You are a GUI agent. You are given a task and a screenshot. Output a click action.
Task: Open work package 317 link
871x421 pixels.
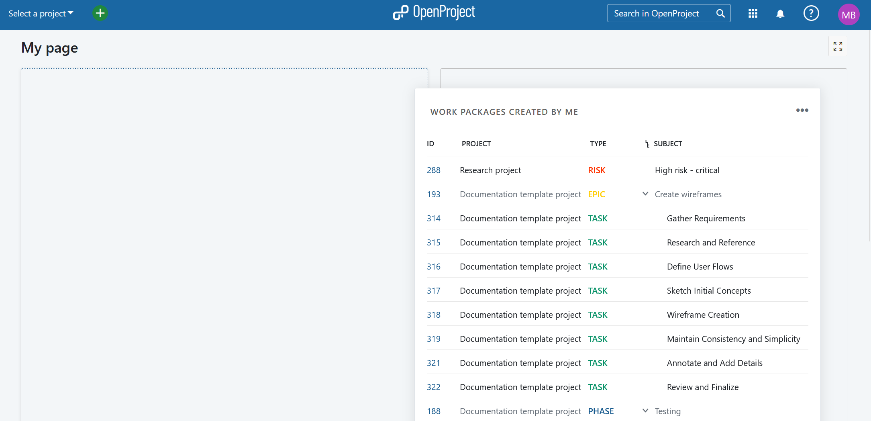[433, 291]
